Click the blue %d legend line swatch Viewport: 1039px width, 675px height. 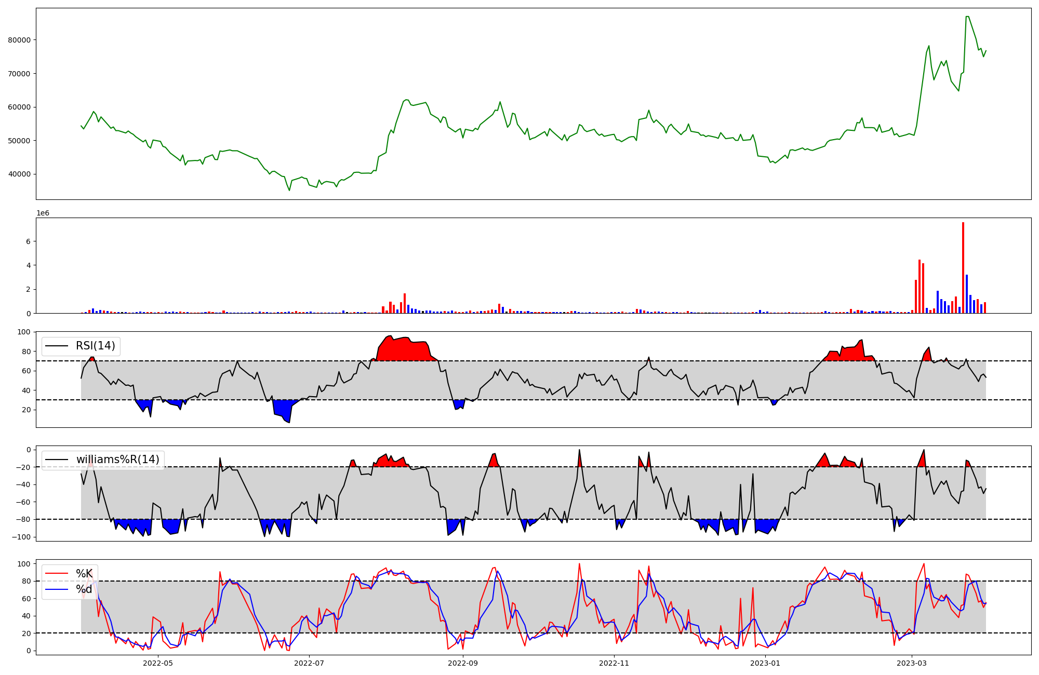pos(57,589)
